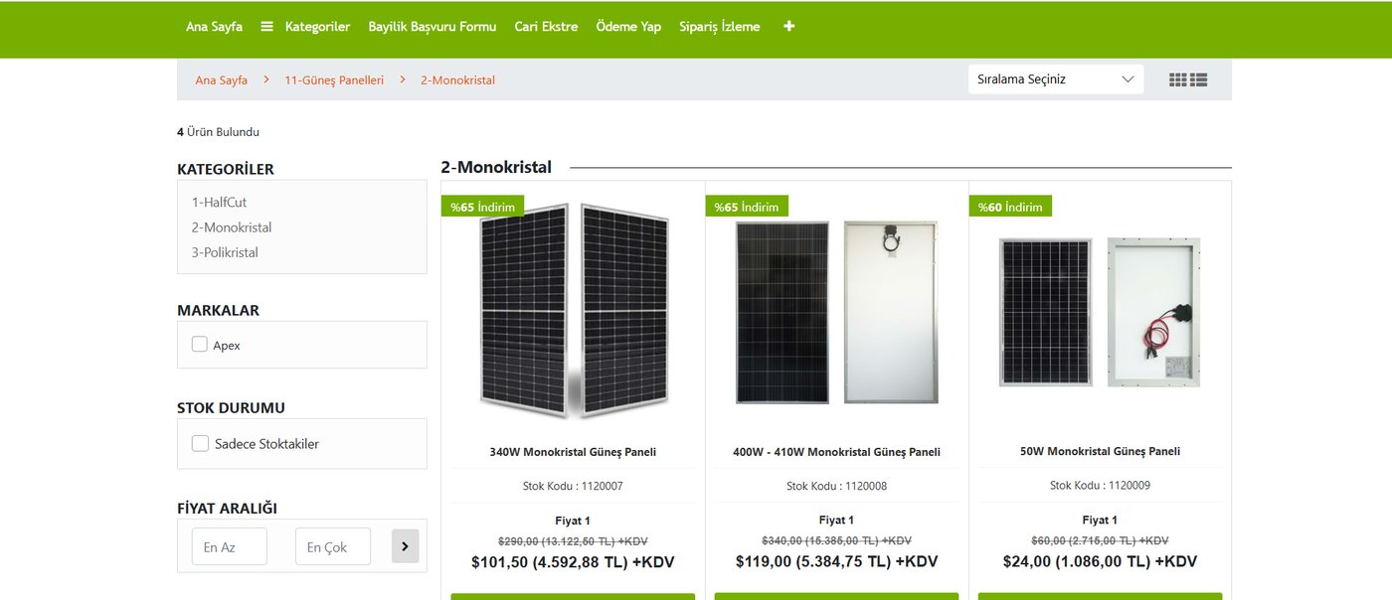The width and height of the screenshot is (1392, 600).
Task: Click 11-Güneş Panelleri breadcrumb link
Action: (x=334, y=79)
